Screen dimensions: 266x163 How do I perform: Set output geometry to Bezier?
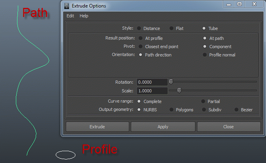[x=237, y=110]
